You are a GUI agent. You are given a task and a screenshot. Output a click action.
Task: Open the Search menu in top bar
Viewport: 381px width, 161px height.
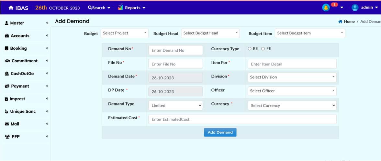[99, 8]
